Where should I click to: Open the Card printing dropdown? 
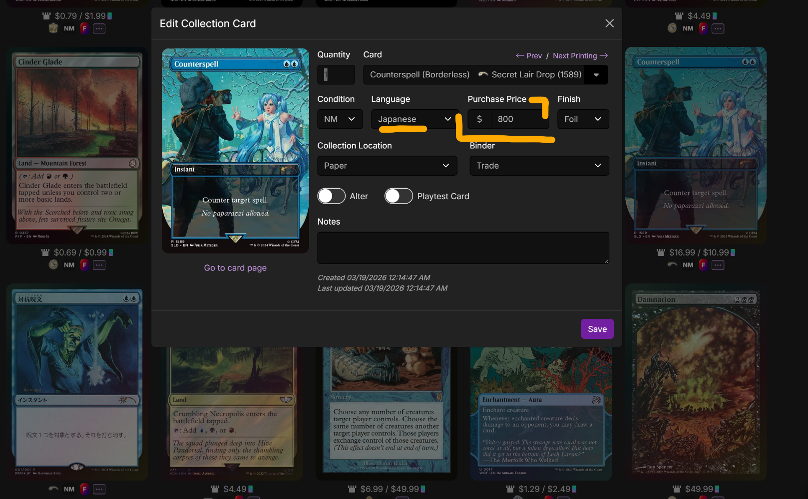tap(596, 75)
